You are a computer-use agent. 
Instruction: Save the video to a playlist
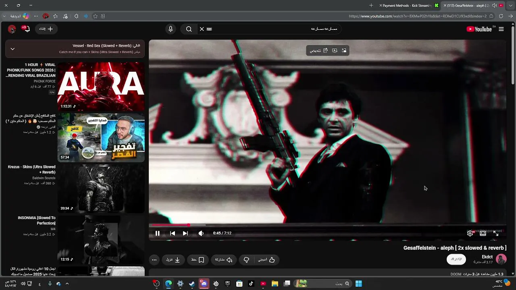click(x=198, y=260)
